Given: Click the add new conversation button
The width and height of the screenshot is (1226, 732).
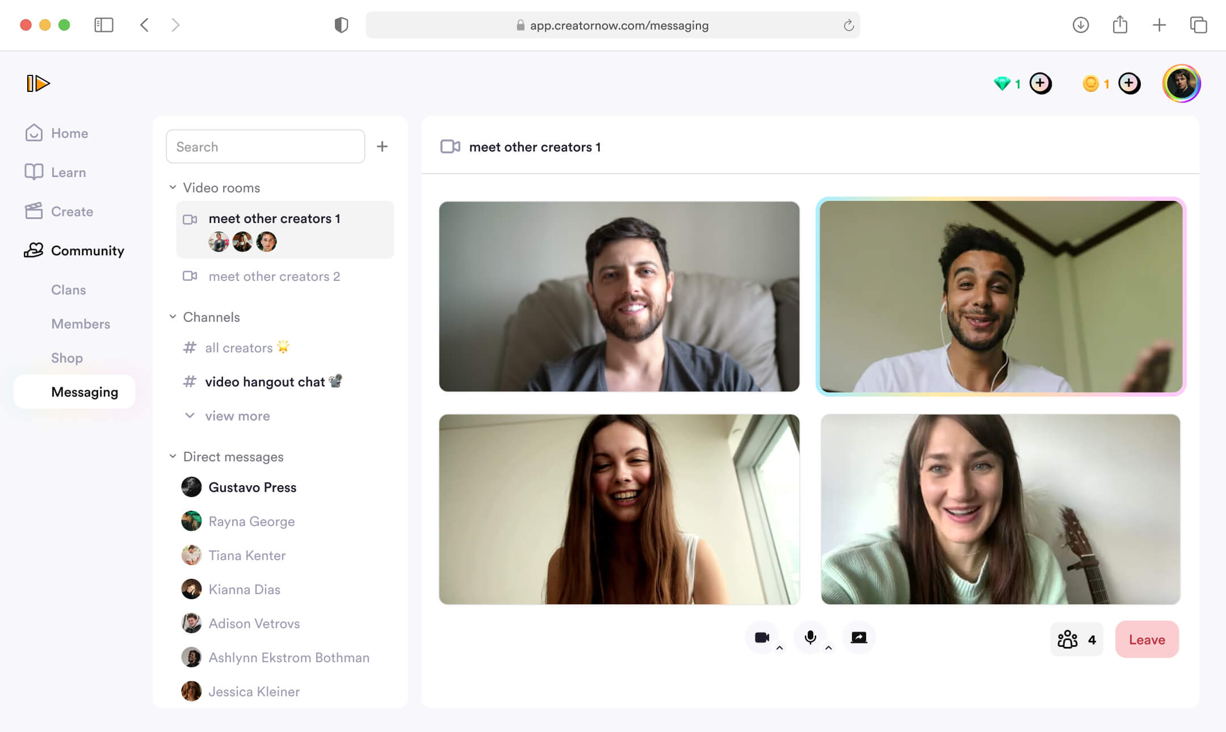Looking at the screenshot, I should click(x=381, y=146).
